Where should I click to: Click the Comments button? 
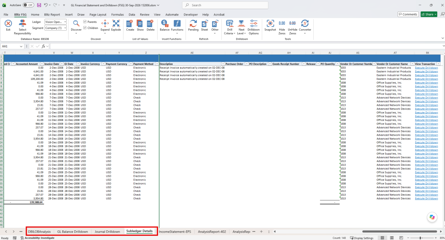[x=408, y=14]
